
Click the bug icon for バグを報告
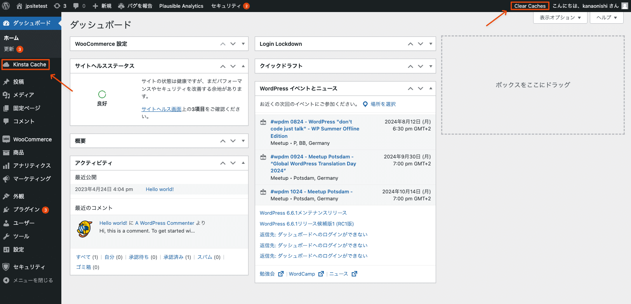coord(121,6)
